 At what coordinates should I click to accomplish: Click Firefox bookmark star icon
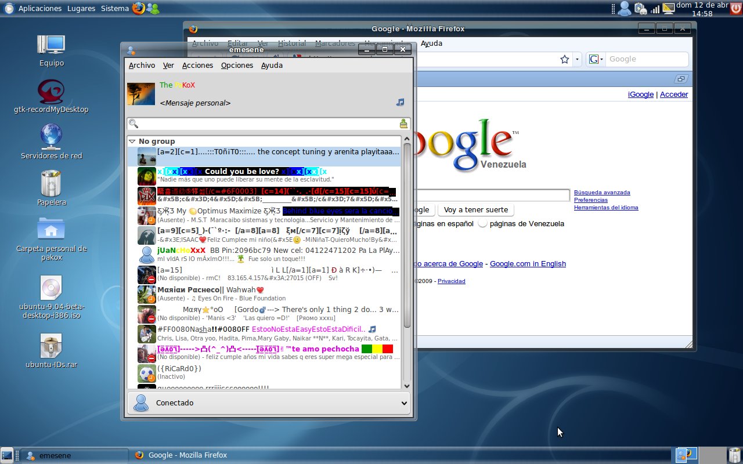(565, 59)
